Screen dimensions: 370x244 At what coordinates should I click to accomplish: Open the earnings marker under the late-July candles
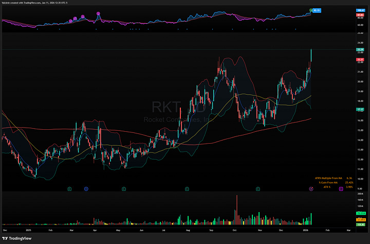[x=187, y=189]
